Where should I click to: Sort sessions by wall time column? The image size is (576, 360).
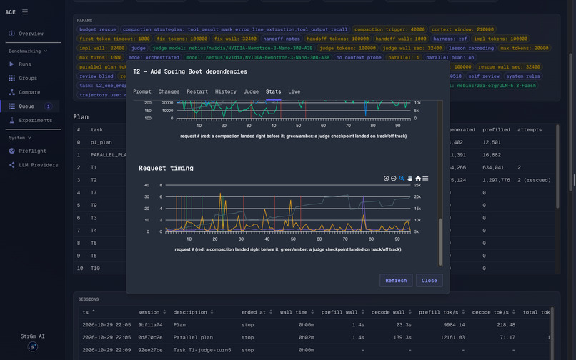297,312
